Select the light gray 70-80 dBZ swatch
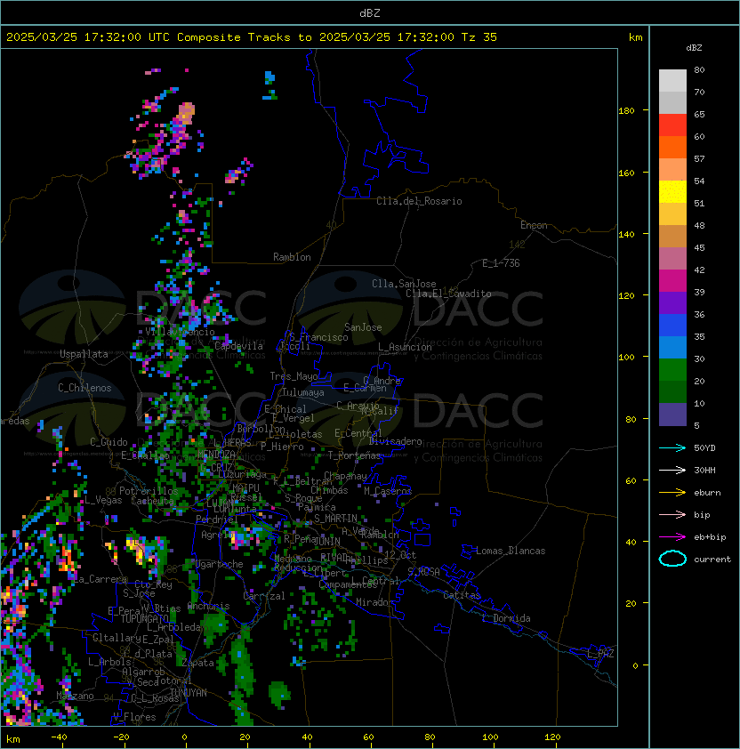 point(672,81)
